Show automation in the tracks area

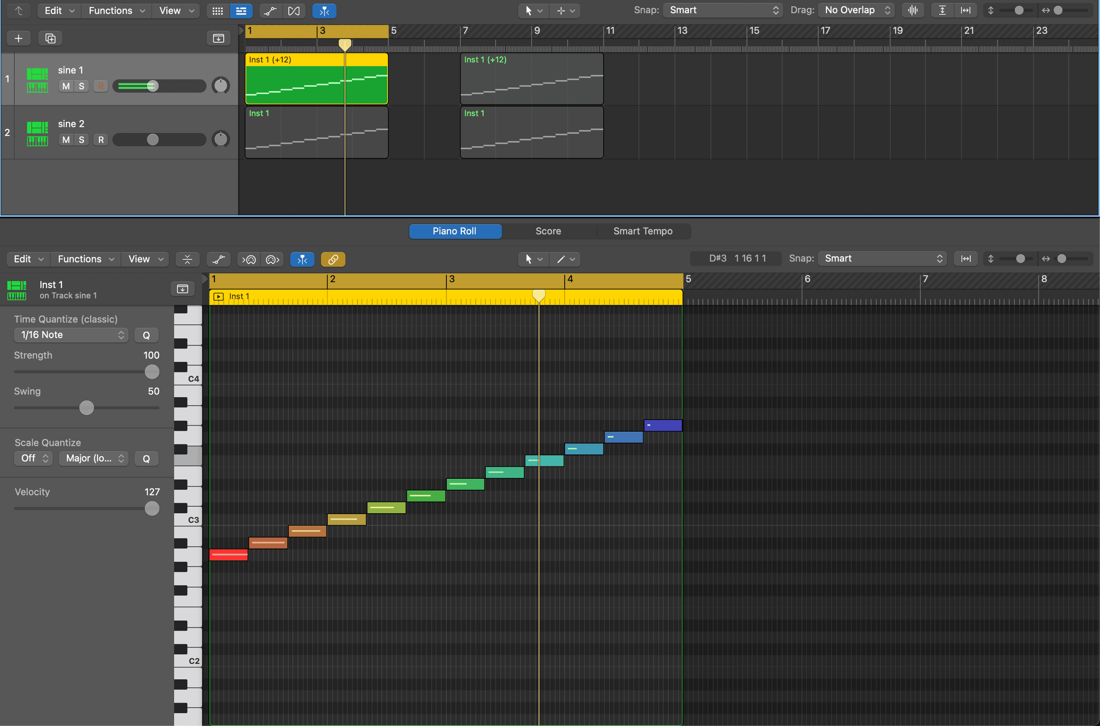coord(270,11)
